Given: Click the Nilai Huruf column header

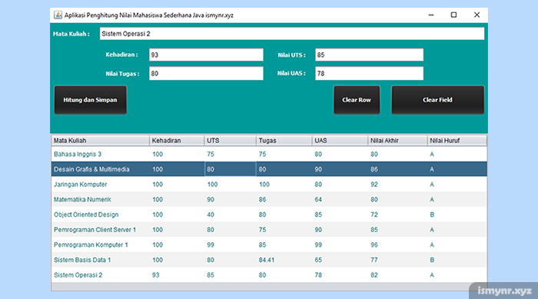Looking at the screenshot, I should [457, 141].
